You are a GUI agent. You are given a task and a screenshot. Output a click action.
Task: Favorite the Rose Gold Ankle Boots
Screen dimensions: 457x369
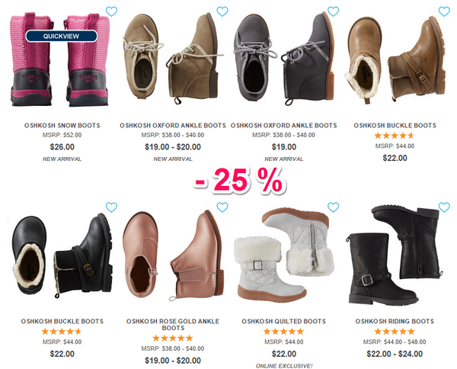[222, 207]
